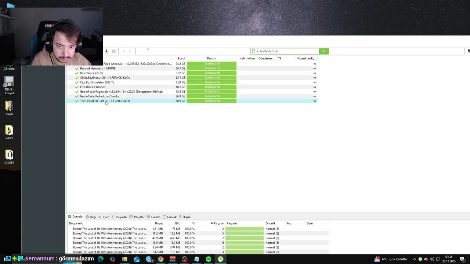Open TIENS - Kısayol desktop shortcut
The width and height of the screenshot is (470, 264).
tap(9, 85)
